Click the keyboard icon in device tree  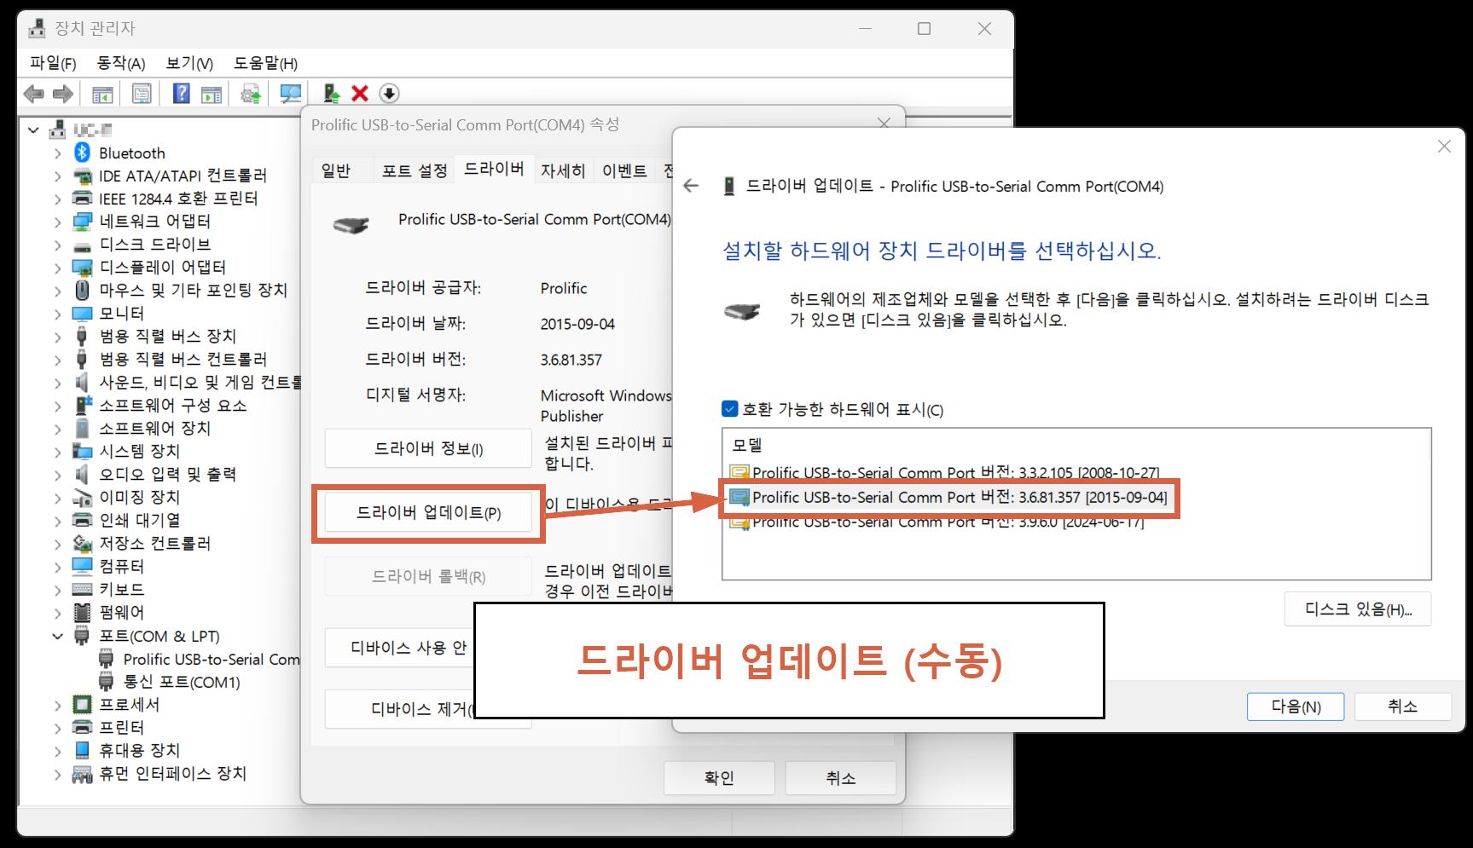pyautogui.click(x=83, y=589)
